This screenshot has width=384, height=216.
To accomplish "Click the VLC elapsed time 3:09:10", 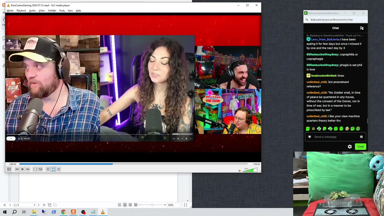I will [13, 164].
